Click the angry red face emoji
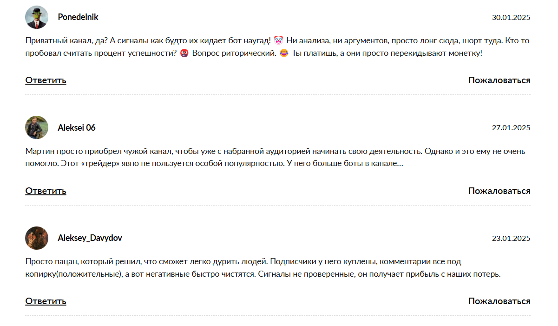558x326 pixels. 184,53
